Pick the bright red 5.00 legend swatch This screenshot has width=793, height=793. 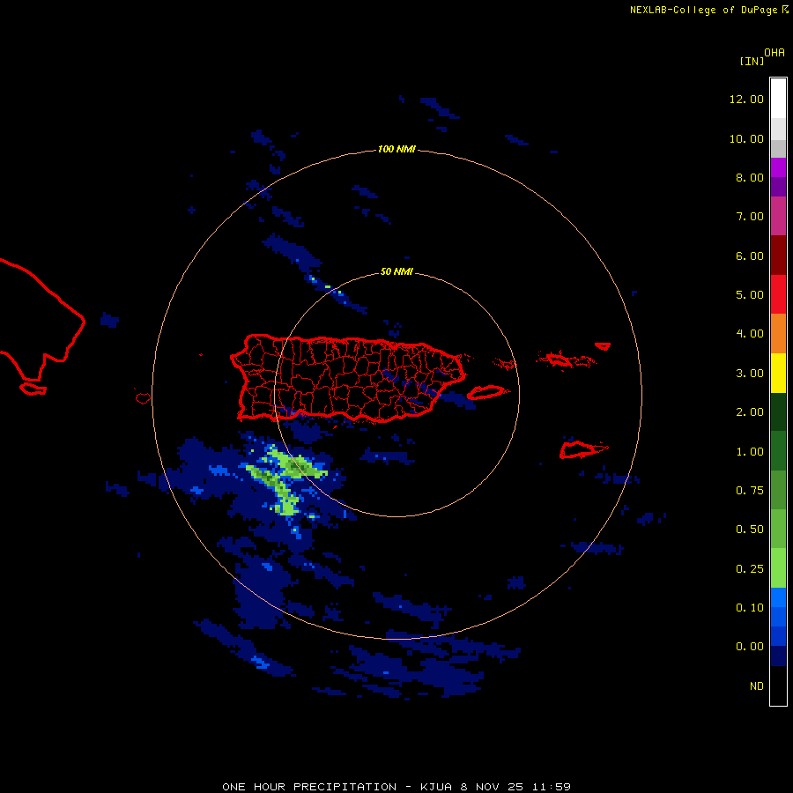[x=778, y=294]
